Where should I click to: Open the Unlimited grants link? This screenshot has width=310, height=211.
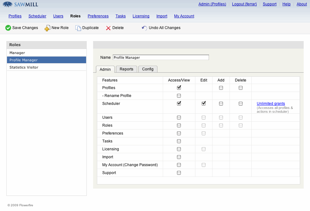coord(271,104)
